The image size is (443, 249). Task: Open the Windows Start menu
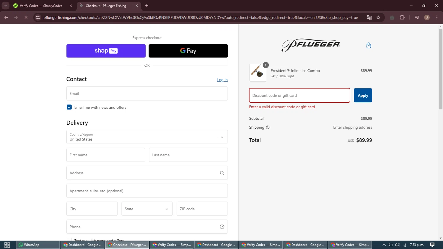7,245
